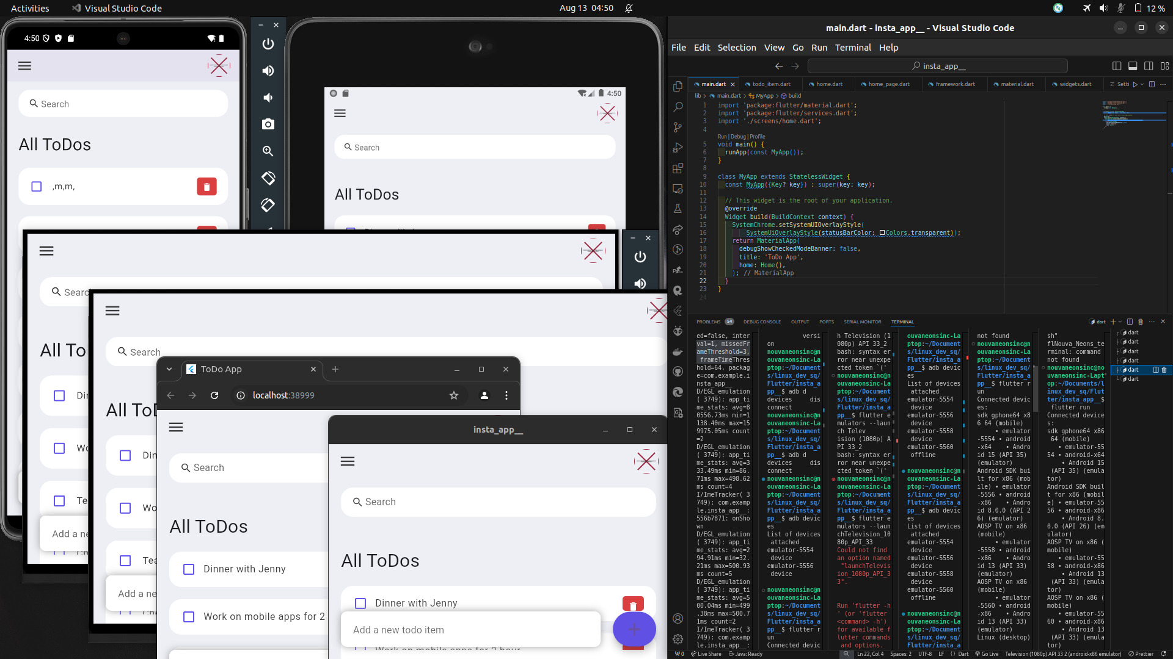Open the Terminal menu in menu bar

pos(852,48)
